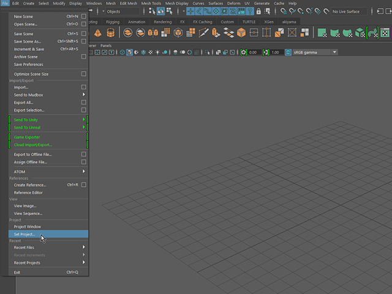Screen dimensions: 392x294
Task: Click the smooth shade all cube icon
Action: point(129,52)
